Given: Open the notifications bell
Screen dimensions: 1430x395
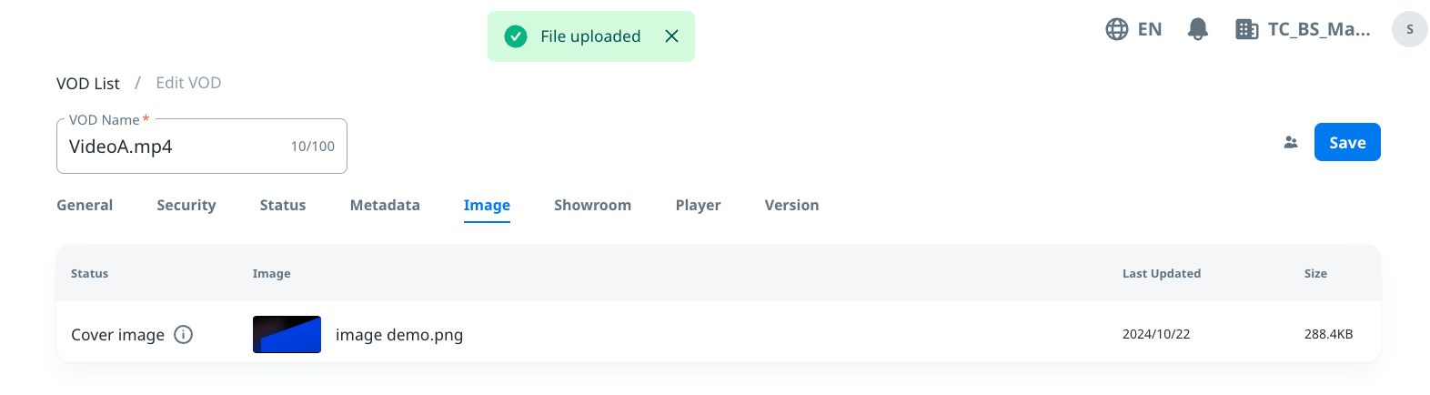Looking at the screenshot, I should [1198, 29].
